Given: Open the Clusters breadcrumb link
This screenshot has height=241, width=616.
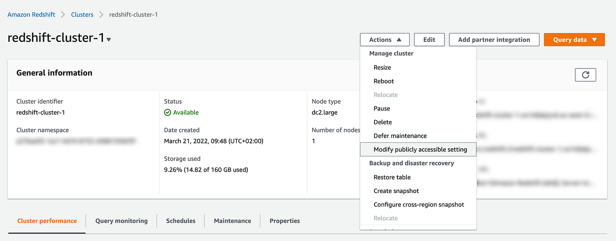Looking at the screenshot, I should (x=82, y=15).
